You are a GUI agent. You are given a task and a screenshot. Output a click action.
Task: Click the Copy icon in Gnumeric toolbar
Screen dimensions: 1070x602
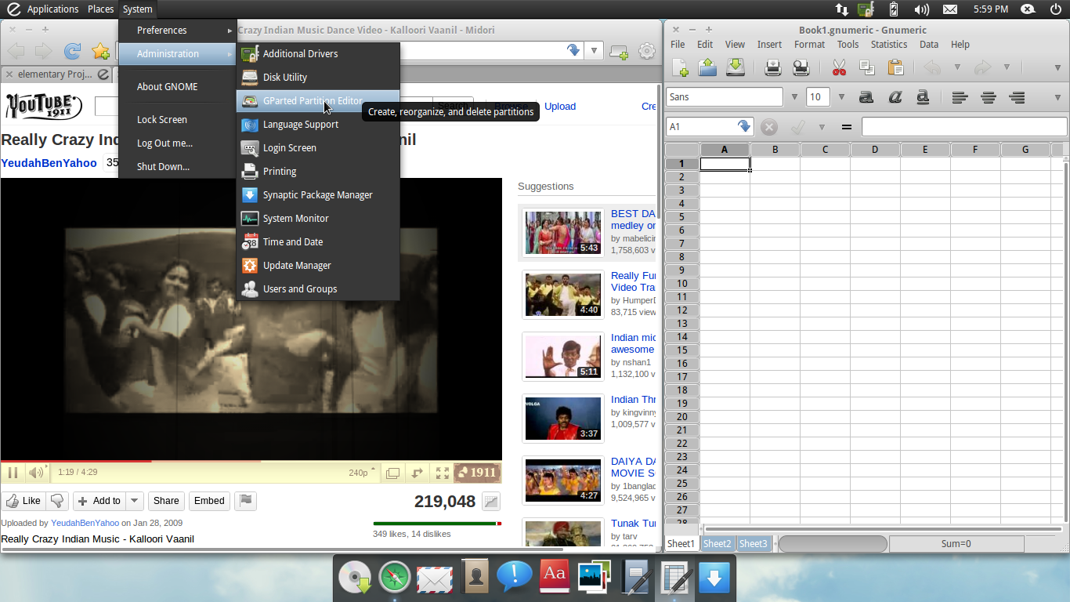(867, 67)
